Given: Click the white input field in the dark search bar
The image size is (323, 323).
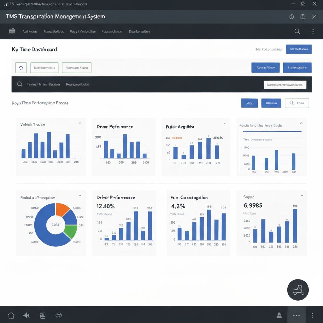Looking at the screenshot, I should click(x=285, y=85).
